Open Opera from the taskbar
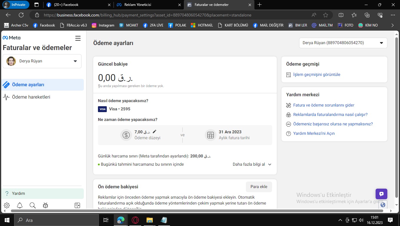The image size is (400, 226). (135, 220)
